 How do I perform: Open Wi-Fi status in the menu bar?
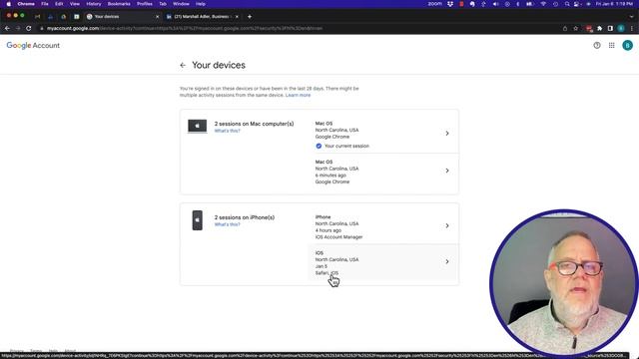tap(543, 4)
